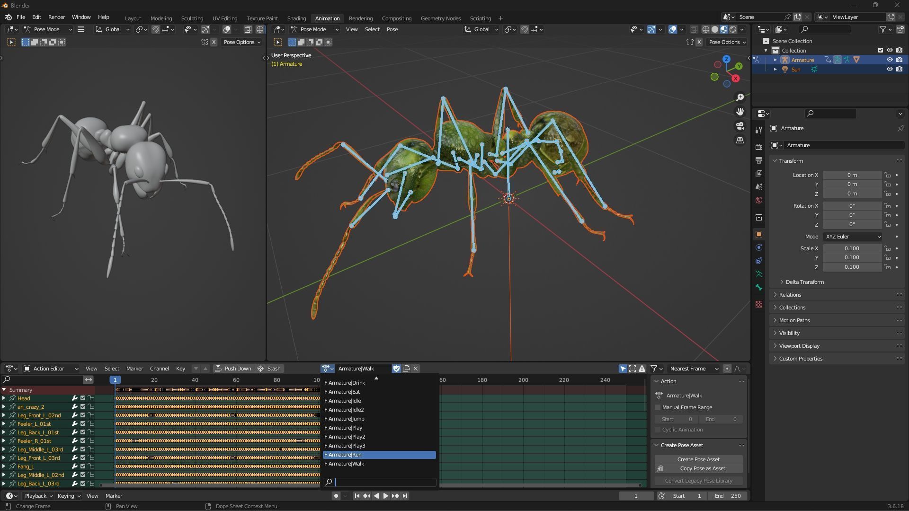The image size is (909, 511).
Task: Click the Rotation X value field
Action: [x=852, y=206]
